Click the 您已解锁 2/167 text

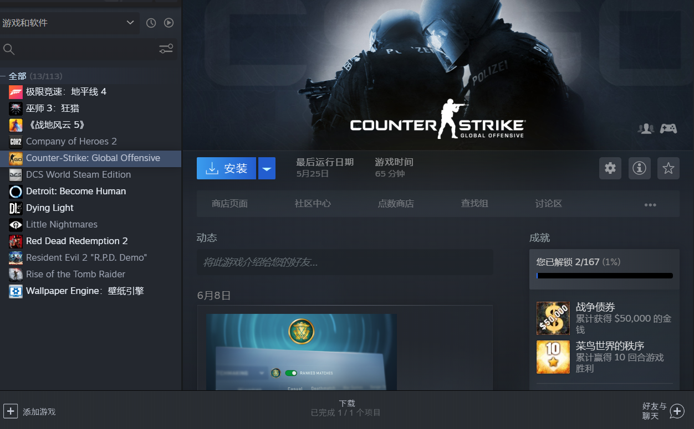[568, 262]
